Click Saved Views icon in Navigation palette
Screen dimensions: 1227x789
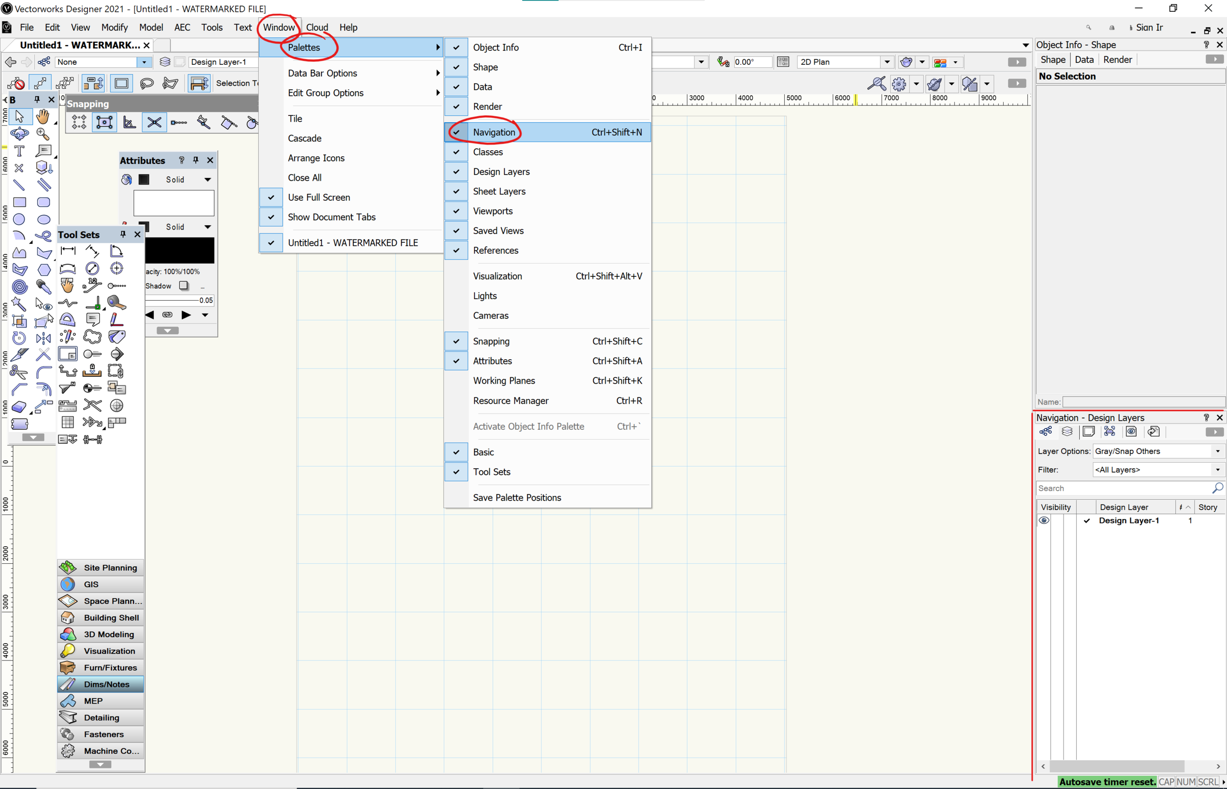pos(1131,431)
